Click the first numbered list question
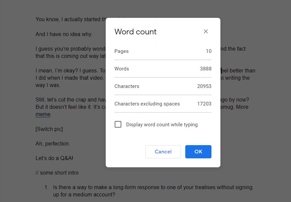291x202 pixels. [152, 187]
